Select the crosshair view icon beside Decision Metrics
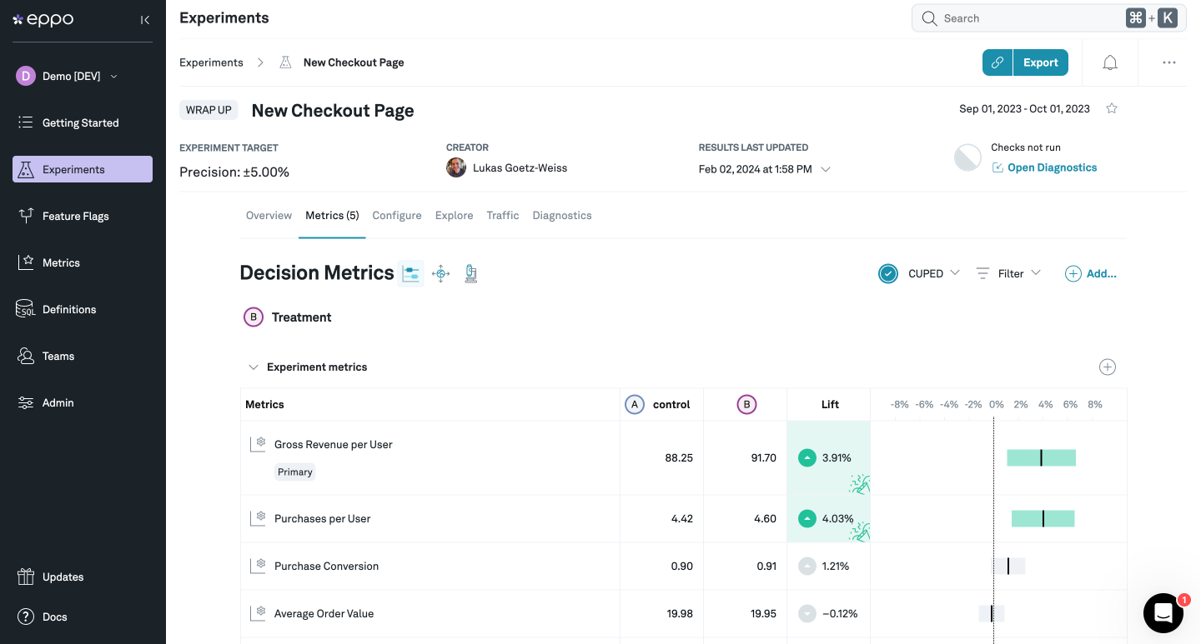 441,273
